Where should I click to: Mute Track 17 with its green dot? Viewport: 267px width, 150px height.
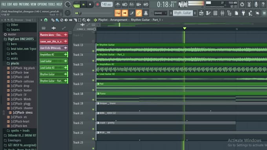pyautogui.click(x=93, y=90)
